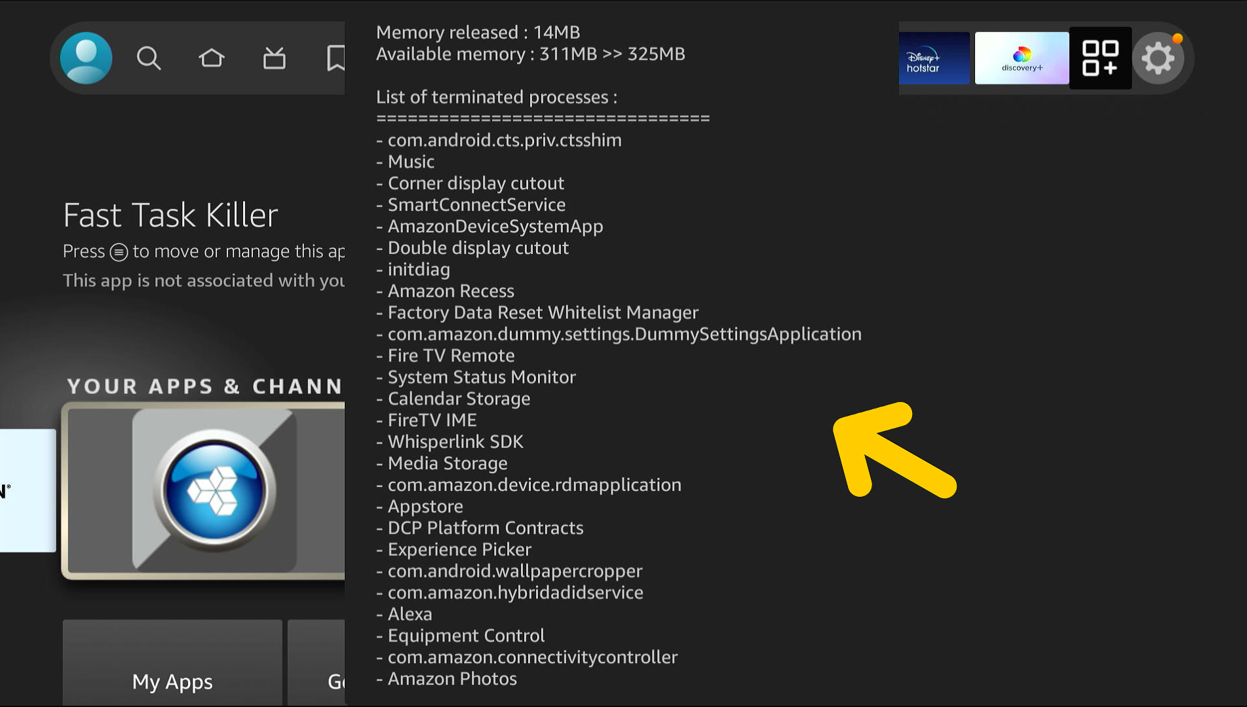
Task: Select 'Equipment Control' entry
Action: point(460,636)
